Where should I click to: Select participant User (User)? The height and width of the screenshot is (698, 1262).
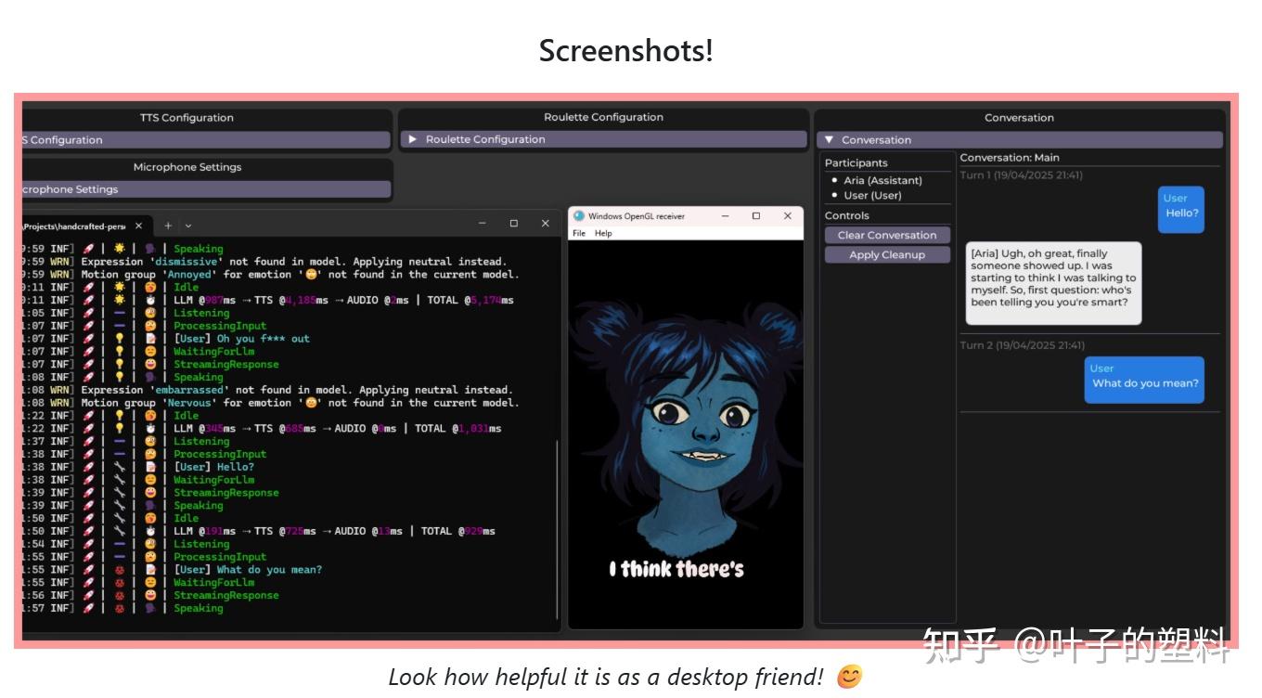pos(872,196)
